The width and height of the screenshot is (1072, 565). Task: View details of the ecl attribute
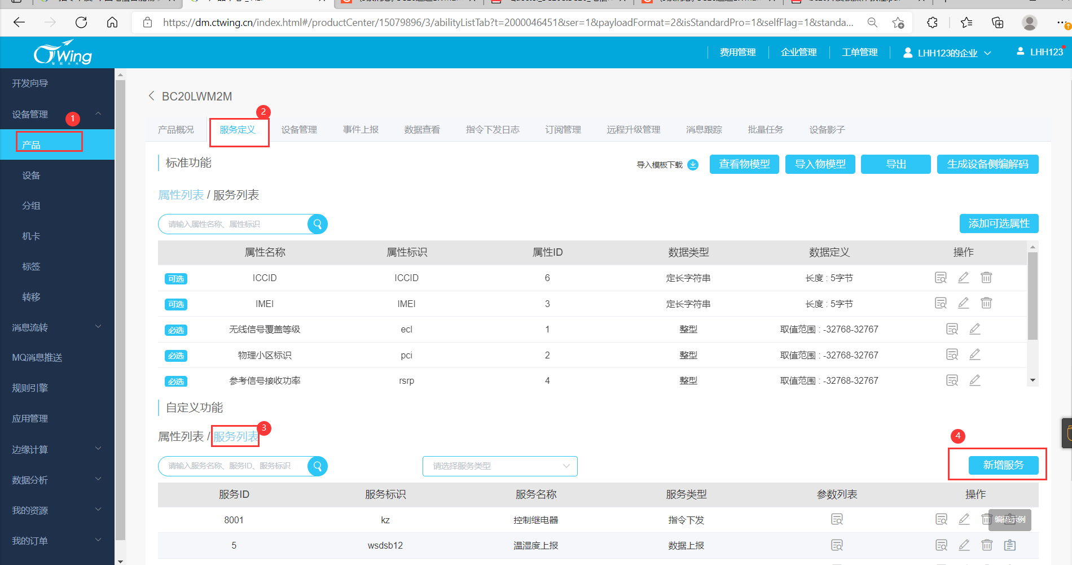952,329
